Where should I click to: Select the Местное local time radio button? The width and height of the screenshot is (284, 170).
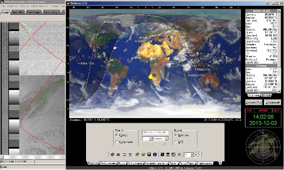[x=176, y=135]
